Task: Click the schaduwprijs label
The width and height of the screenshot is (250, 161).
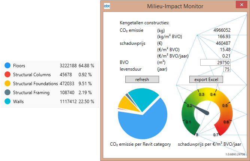Action: tap(132, 43)
